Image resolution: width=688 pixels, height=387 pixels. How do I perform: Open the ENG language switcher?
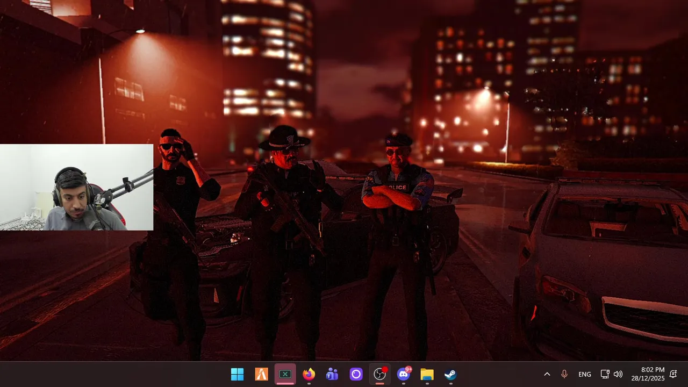tap(585, 374)
